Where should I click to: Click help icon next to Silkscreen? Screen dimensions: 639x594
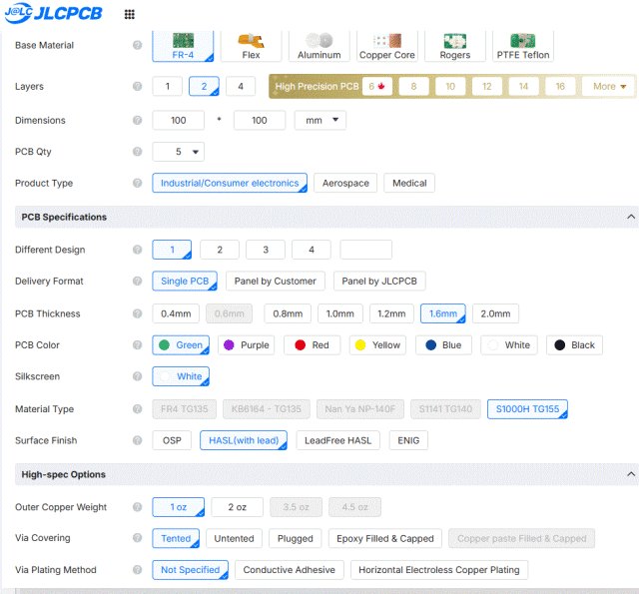(x=138, y=376)
